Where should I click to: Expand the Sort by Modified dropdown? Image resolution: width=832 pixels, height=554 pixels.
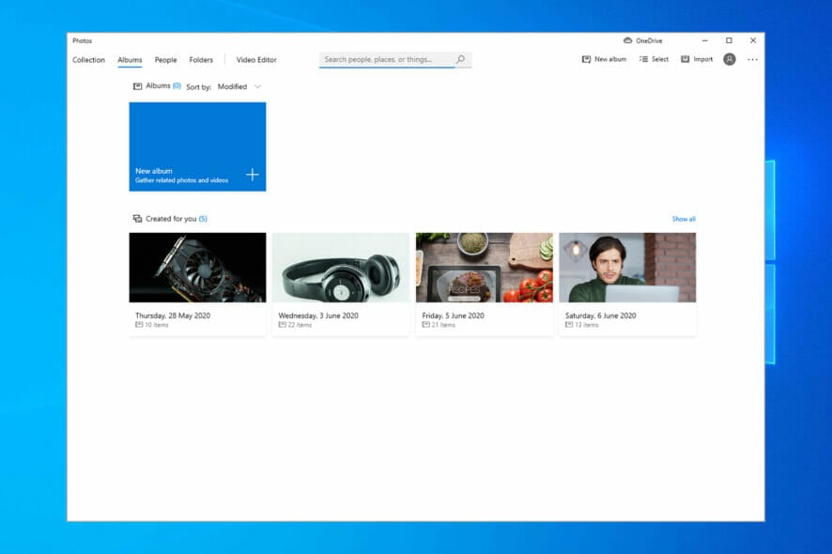pos(239,86)
